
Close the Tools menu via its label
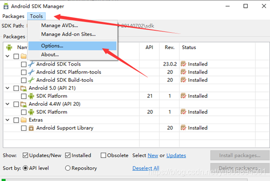point(37,16)
